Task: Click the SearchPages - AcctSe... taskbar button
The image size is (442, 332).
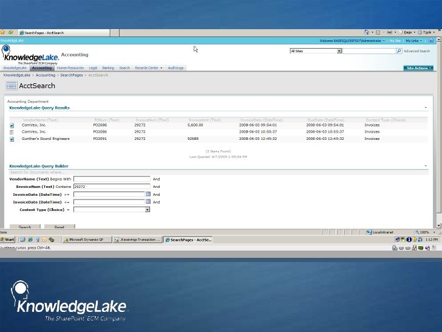Action: pos(188,240)
